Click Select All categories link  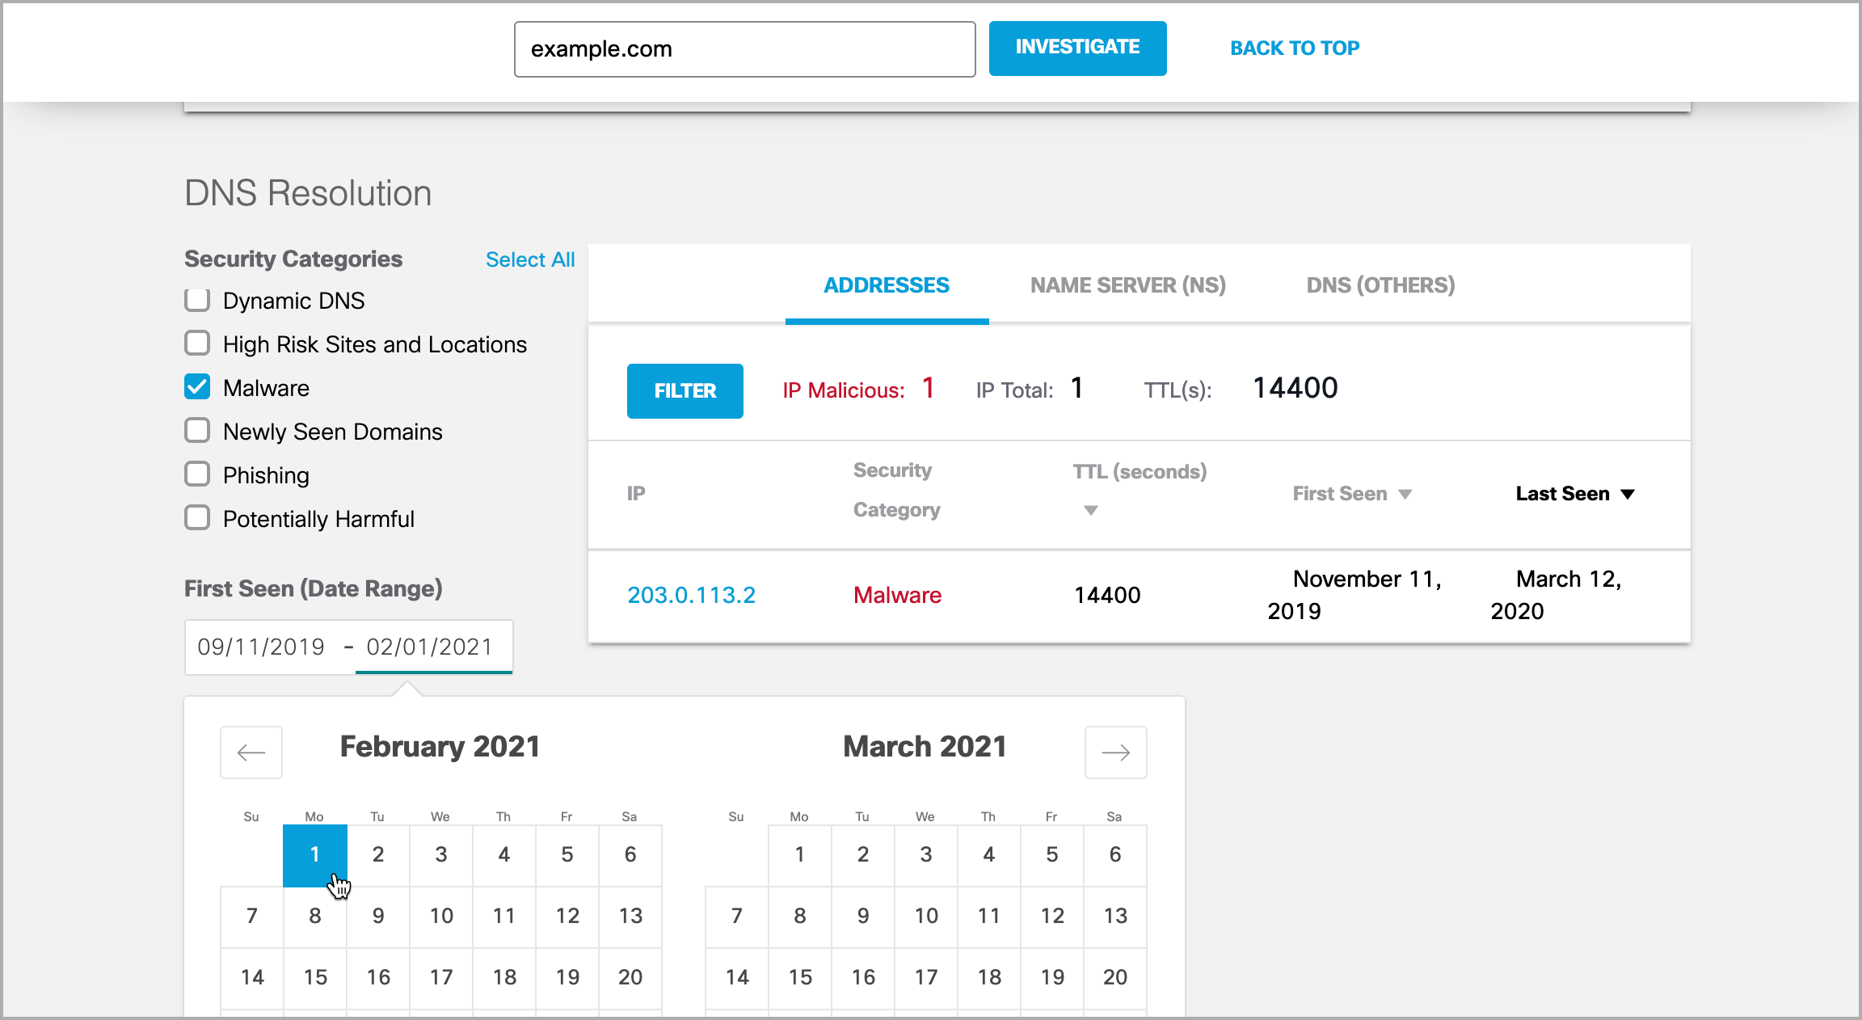(x=530, y=259)
